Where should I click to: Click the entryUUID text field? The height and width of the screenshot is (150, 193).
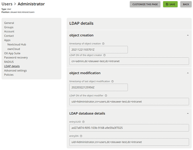[129, 128]
